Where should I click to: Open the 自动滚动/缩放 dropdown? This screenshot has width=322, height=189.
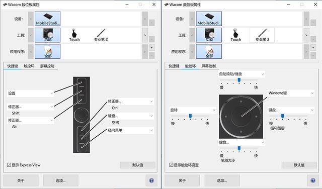pyautogui.click(x=242, y=74)
